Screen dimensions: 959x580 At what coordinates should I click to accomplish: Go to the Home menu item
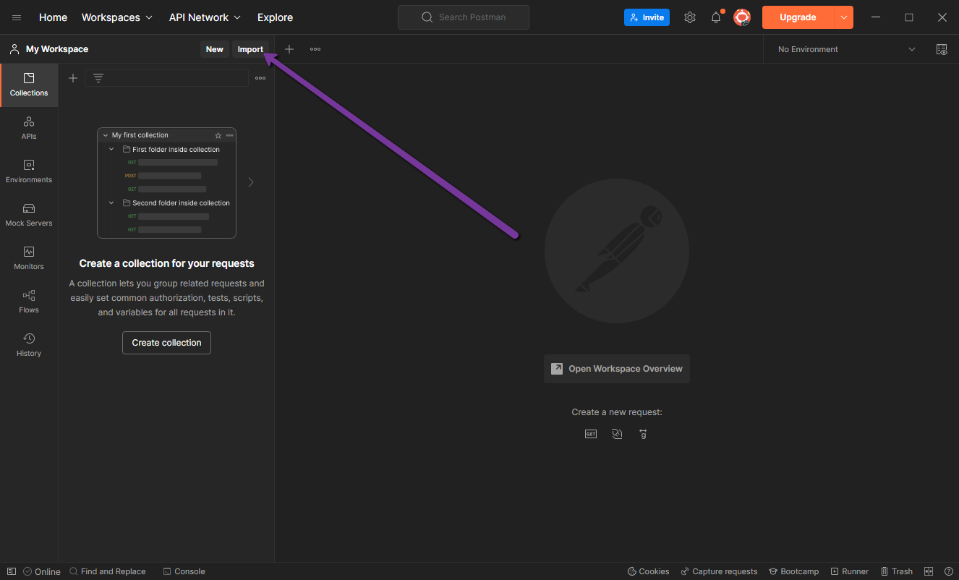[x=53, y=17]
